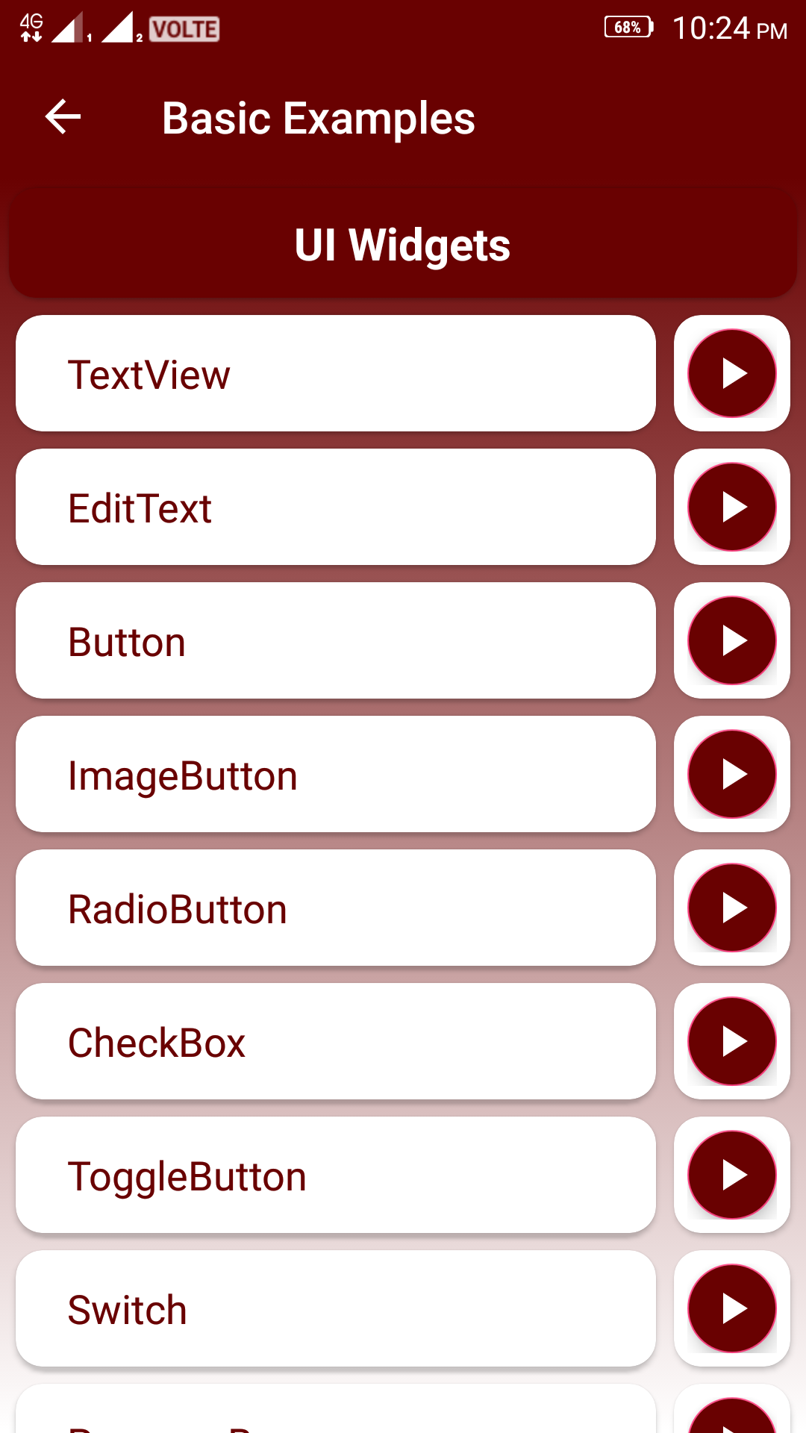
Task: Tap the partially visible play icon at bottom
Action: click(x=732, y=1415)
